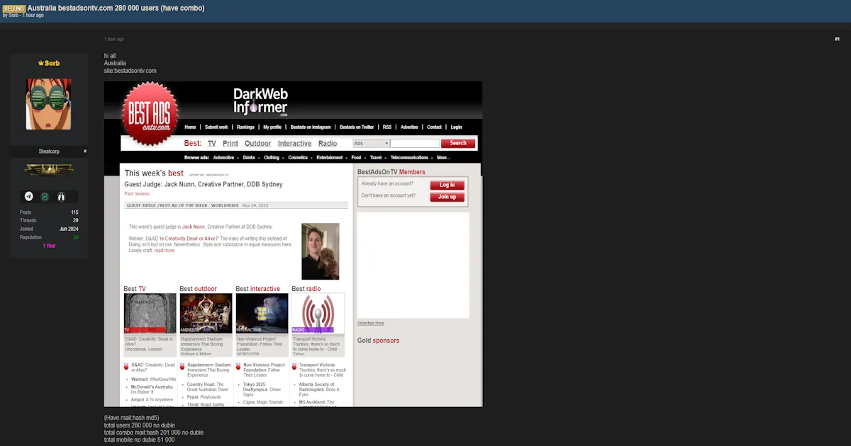Open the Best radio thumbnail
Viewport: 851px width, 446px height.
318,313
